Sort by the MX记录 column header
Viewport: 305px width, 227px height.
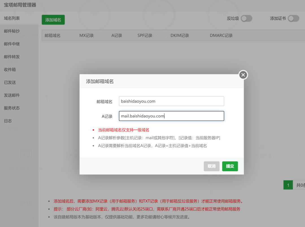(86, 35)
